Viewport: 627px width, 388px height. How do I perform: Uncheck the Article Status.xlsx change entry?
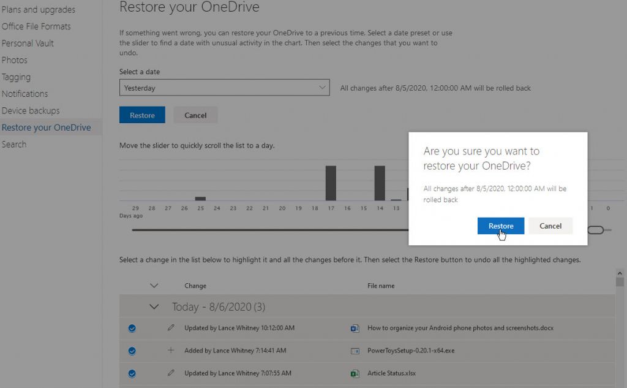click(x=132, y=373)
